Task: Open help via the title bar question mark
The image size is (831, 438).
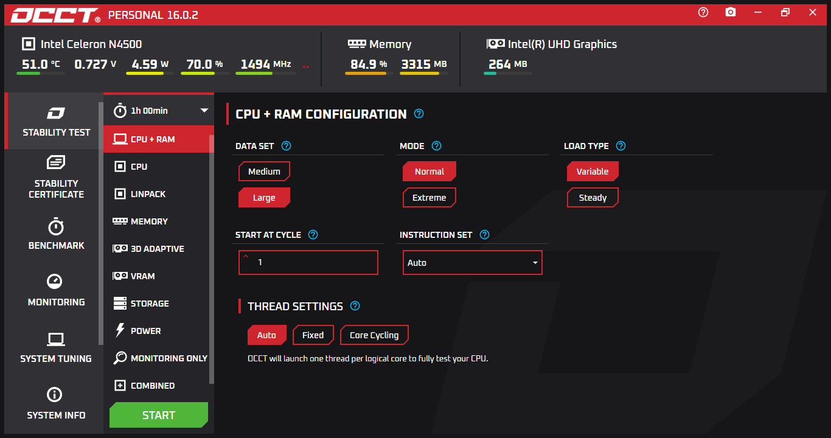Action: [x=703, y=12]
